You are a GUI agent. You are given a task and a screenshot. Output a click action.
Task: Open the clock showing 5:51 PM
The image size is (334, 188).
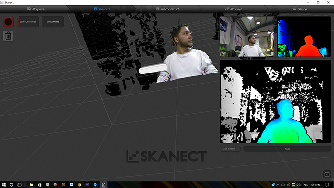[316, 185]
